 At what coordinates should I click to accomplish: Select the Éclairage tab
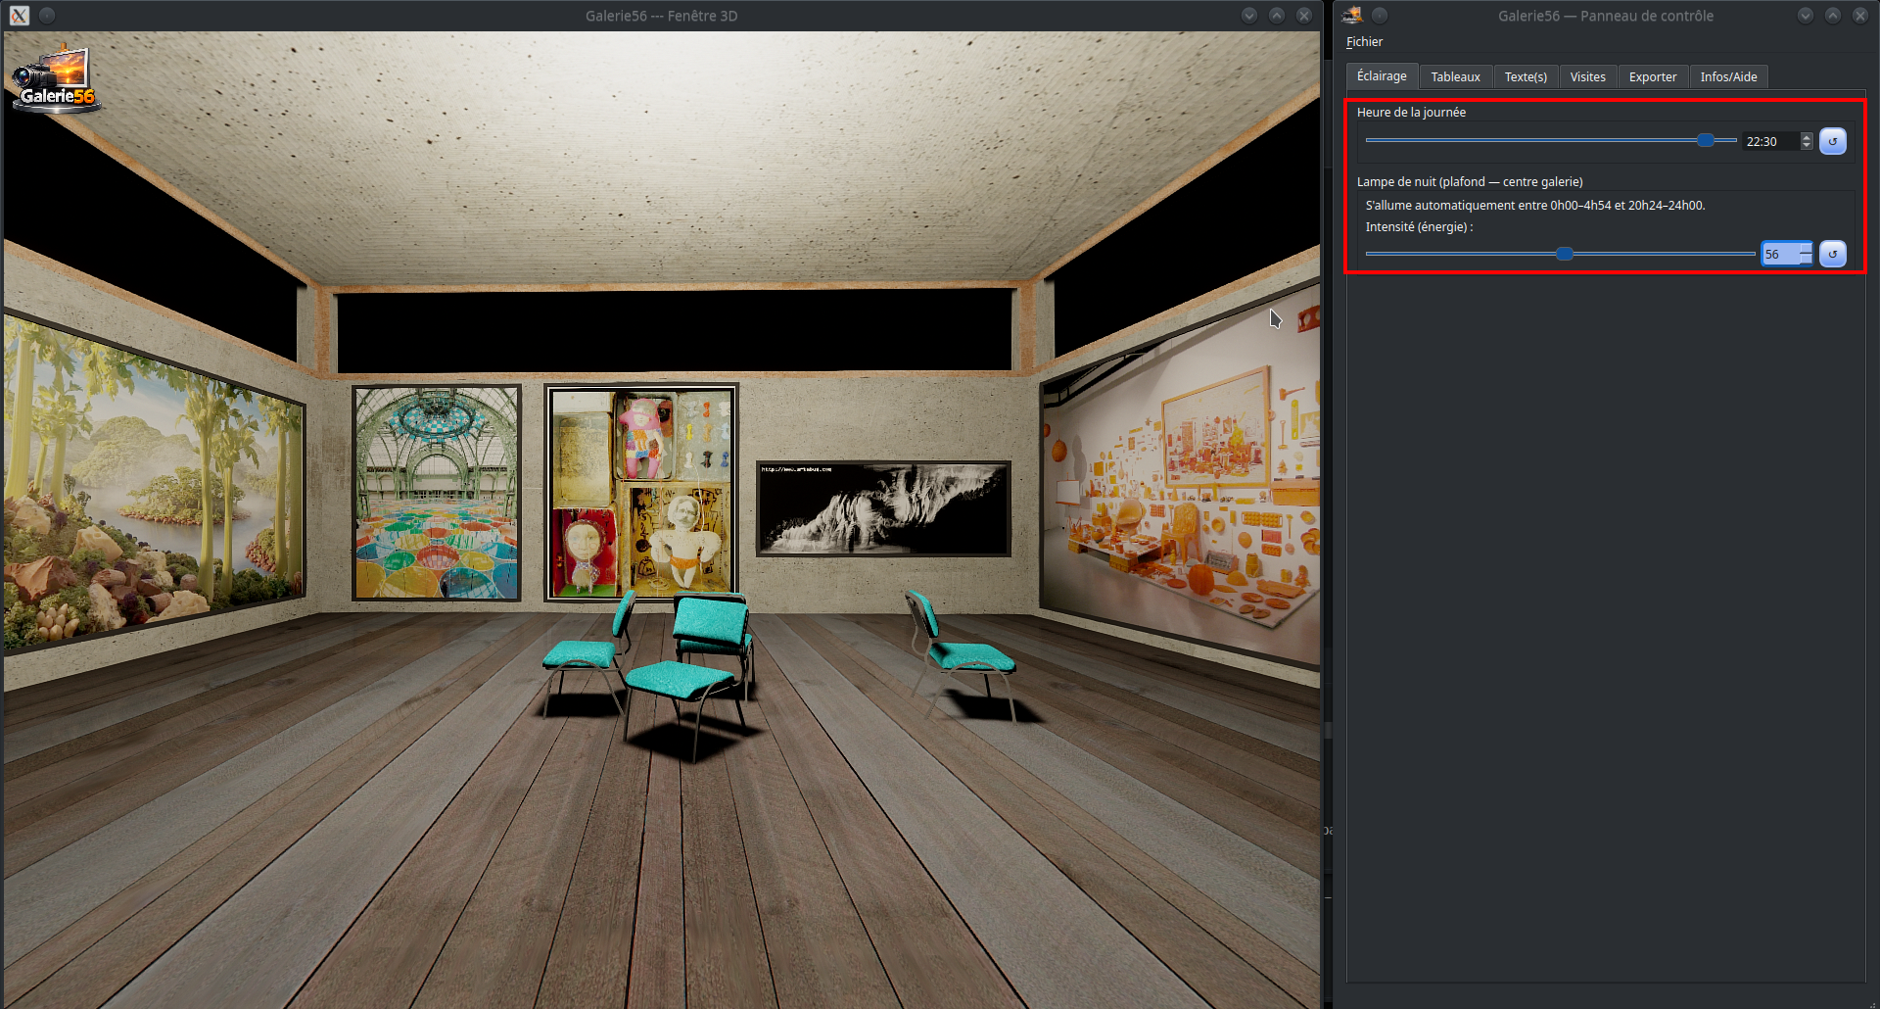coord(1382,76)
